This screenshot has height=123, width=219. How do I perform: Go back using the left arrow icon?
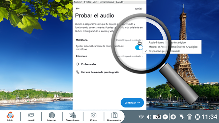pyautogui.click(x=77, y=8)
